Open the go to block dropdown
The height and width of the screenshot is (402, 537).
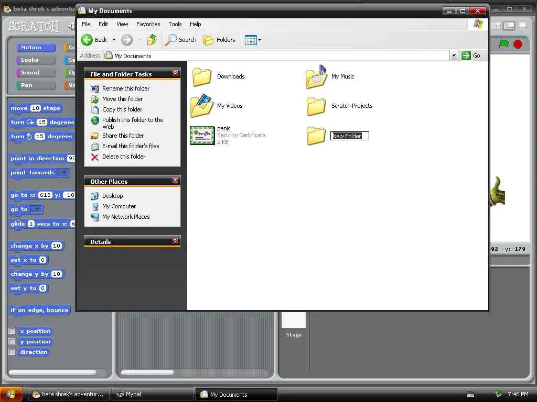tap(36, 209)
